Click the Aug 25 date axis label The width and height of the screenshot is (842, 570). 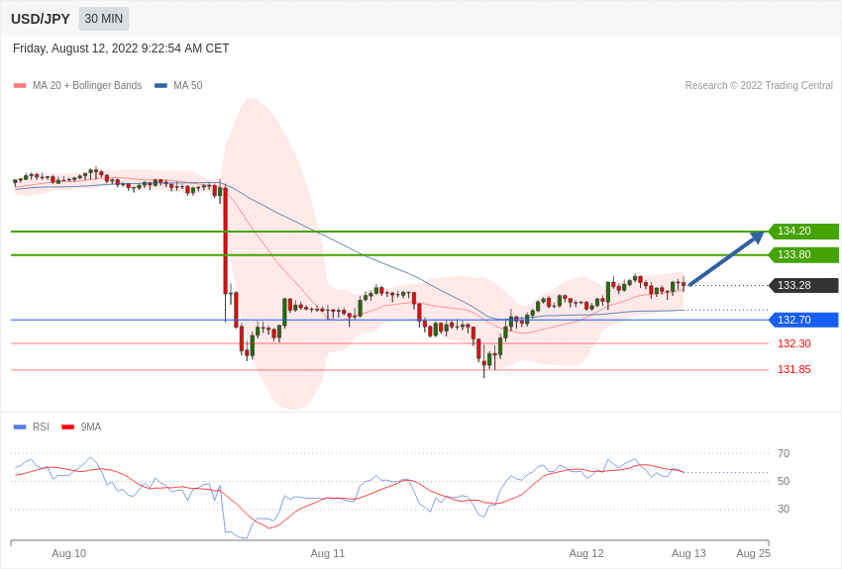753,553
